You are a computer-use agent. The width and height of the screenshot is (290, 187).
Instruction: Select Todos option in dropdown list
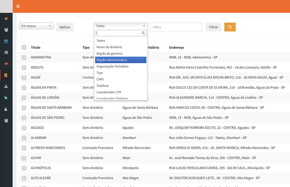pos(121,41)
